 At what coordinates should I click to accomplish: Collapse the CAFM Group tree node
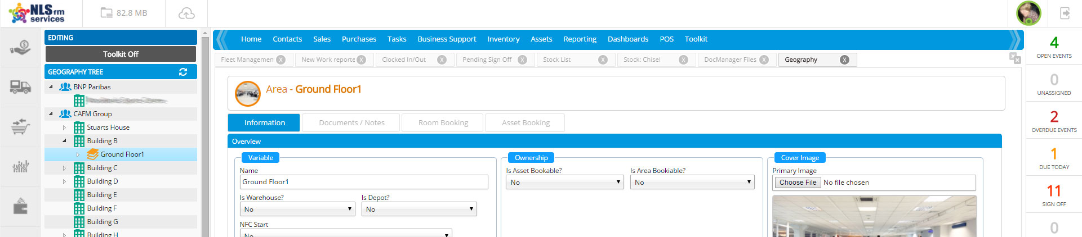pyautogui.click(x=51, y=114)
